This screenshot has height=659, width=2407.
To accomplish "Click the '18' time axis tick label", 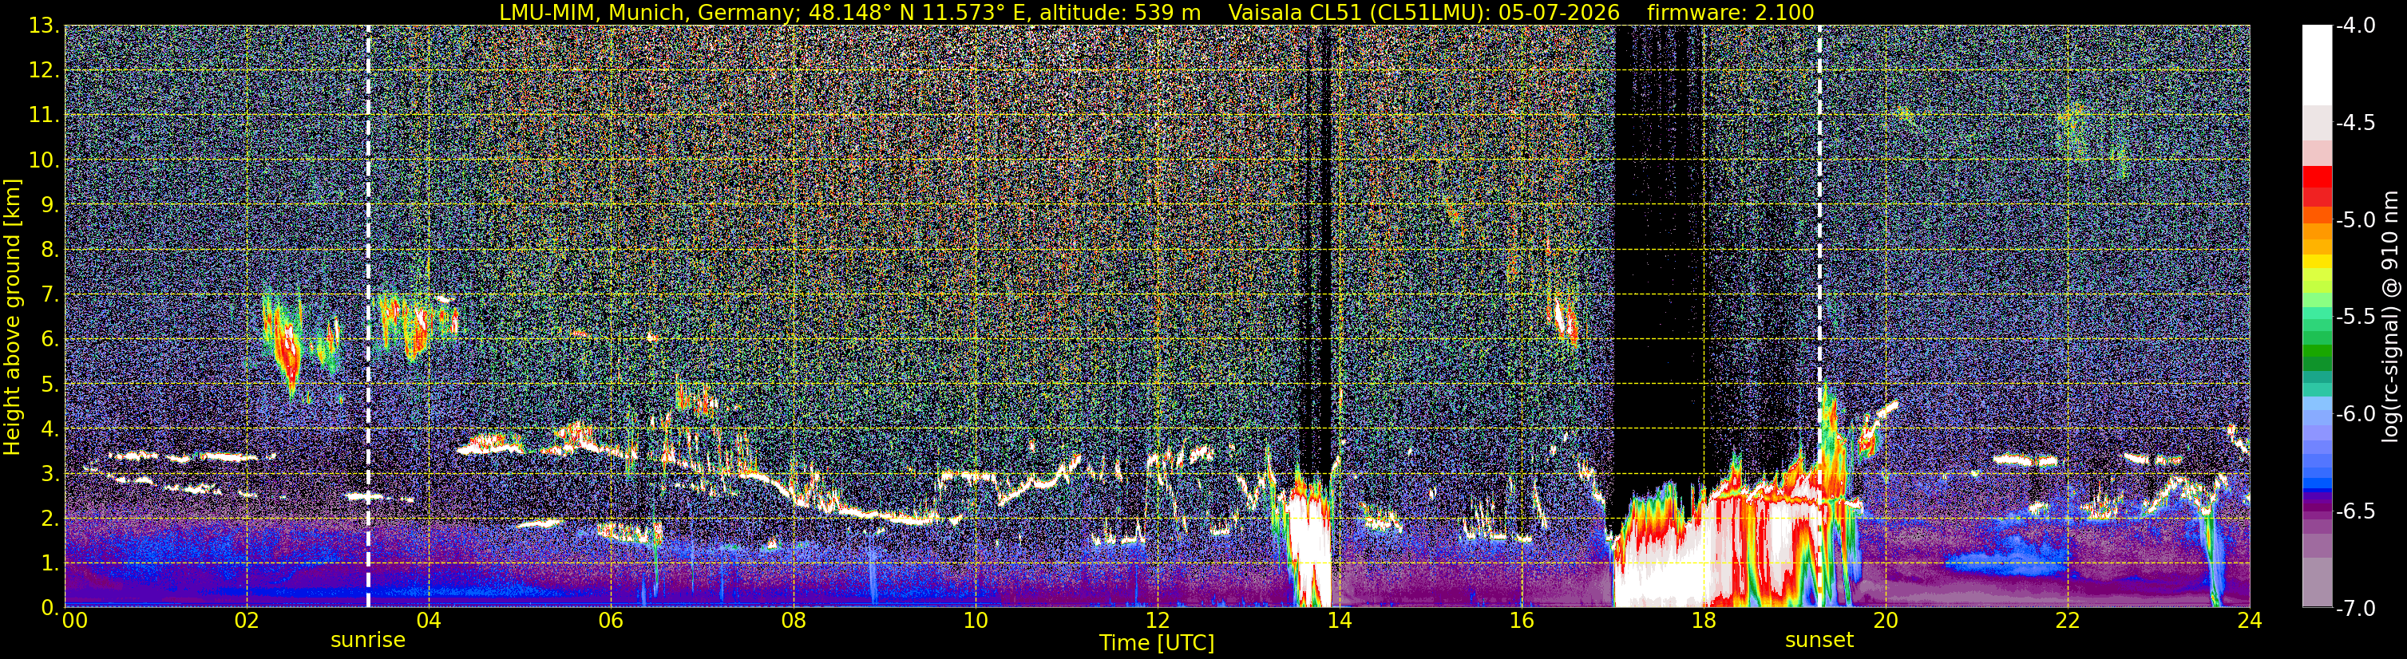I will [1704, 621].
